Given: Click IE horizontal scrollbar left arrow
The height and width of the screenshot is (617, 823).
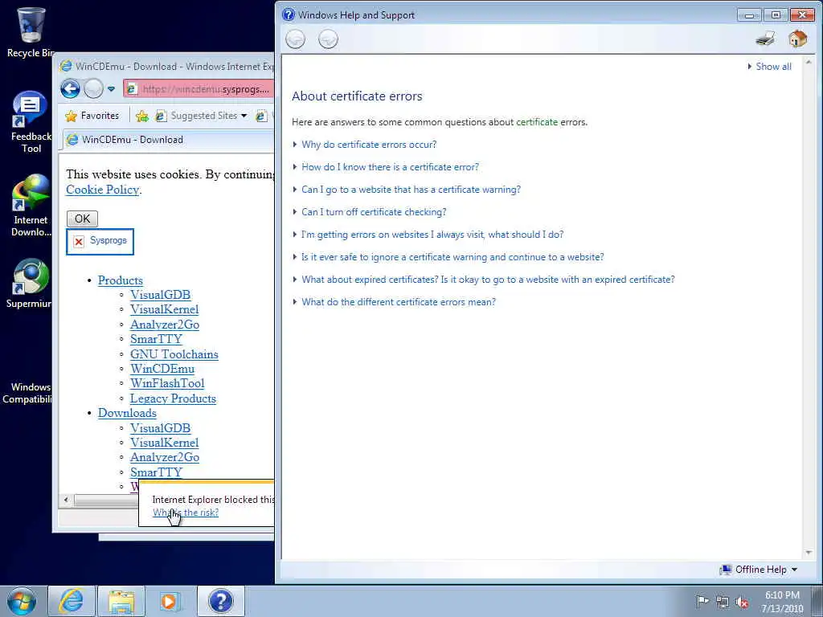Looking at the screenshot, I should [66, 500].
